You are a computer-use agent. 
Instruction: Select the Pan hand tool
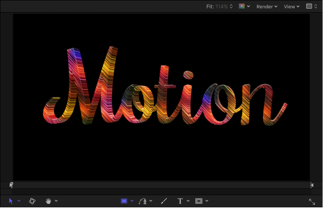[48, 201]
